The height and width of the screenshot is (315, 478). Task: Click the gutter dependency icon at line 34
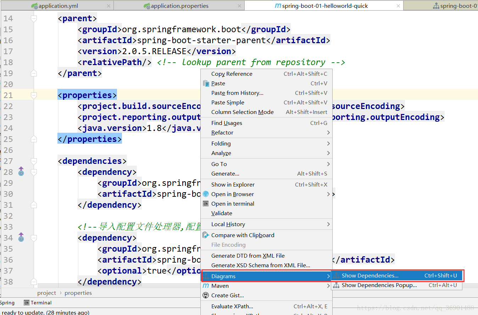(x=21, y=237)
